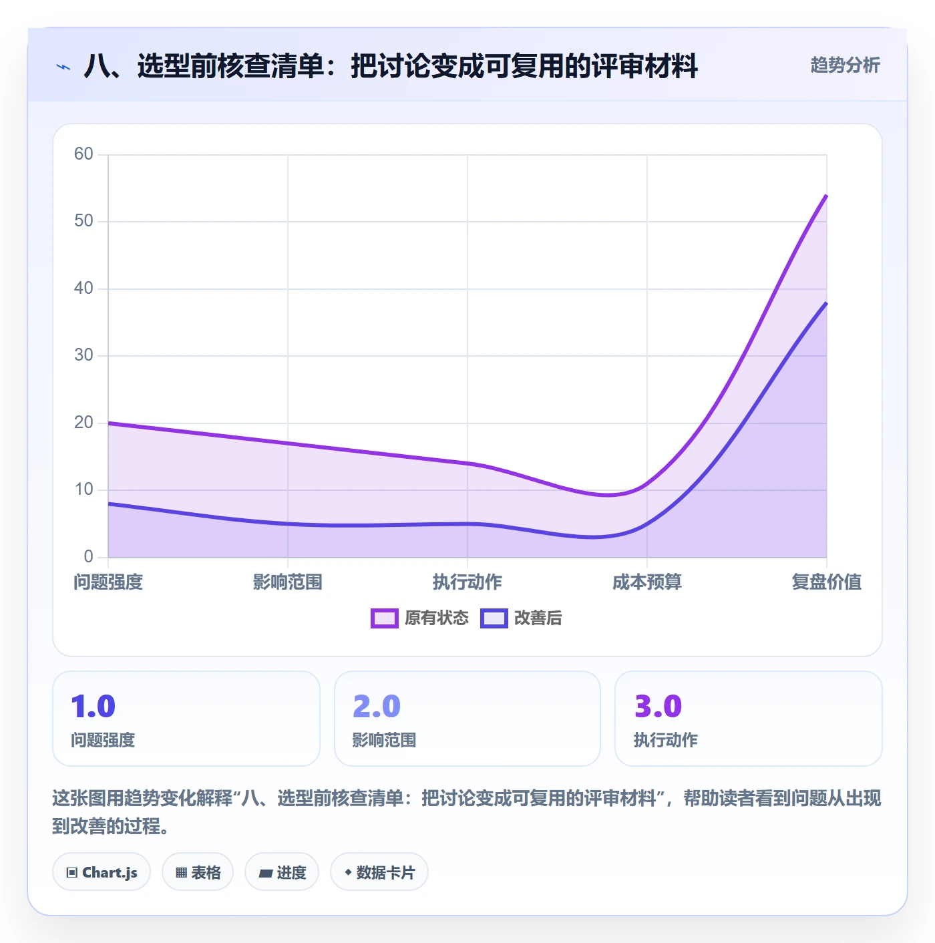Click the description paragraph starting 这张图用趋势变化
The width and height of the screenshot is (935, 943).
click(x=467, y=812)
